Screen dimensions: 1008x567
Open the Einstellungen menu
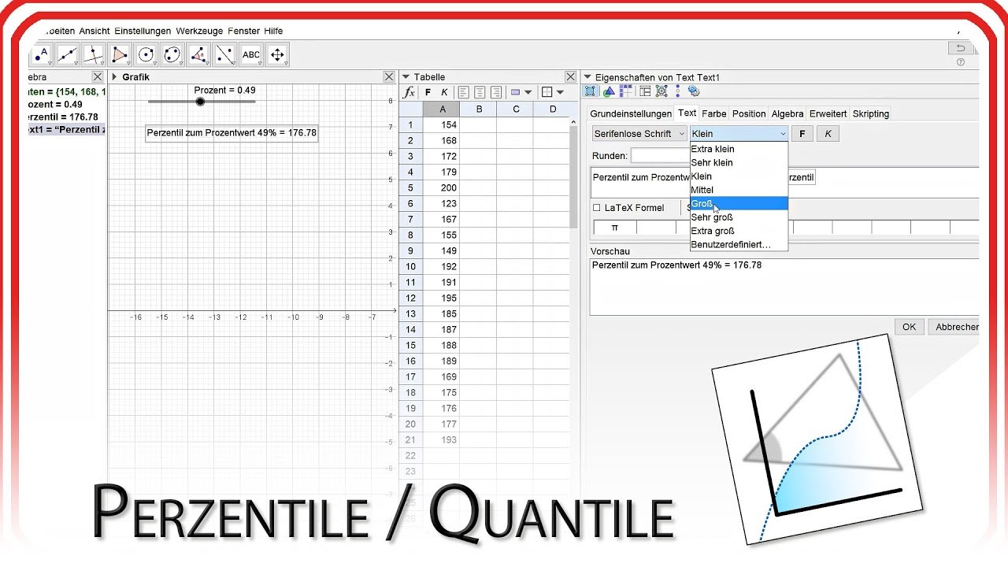click(143, 31)
